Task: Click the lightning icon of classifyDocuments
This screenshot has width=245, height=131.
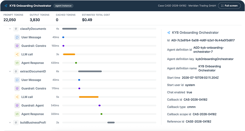Action: pos(16,29)
